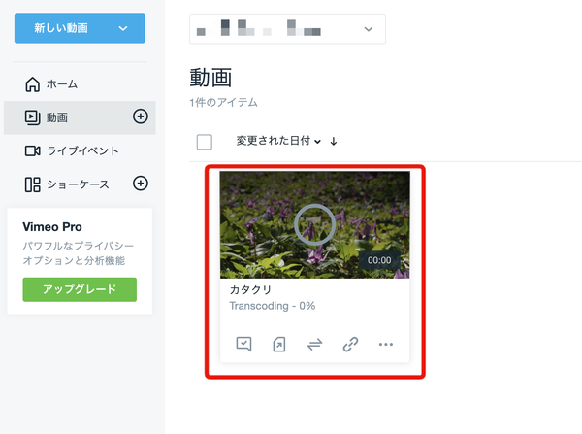The width and height of the screenshot is (582, 434).
Task: Click the review comment icon on カタクリ card
Action: pyautogui.click(x=243, y=344)
